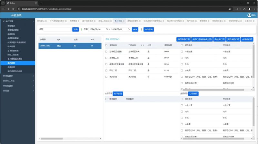Open calendar picker of start date
258x144 pixels.
click(x=107, y=29)
